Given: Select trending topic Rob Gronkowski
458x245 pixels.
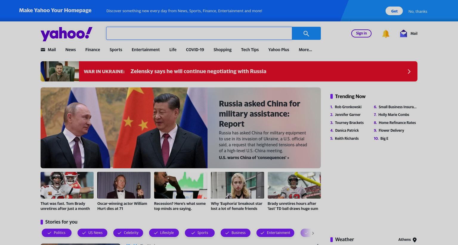Looking at the screenshot, I should (x=348, y=107).
